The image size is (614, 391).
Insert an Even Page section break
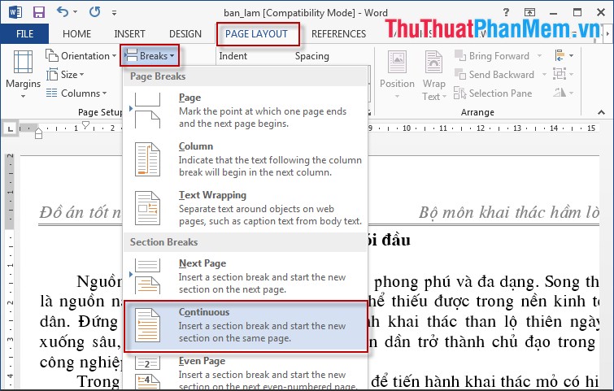point(246,372)
